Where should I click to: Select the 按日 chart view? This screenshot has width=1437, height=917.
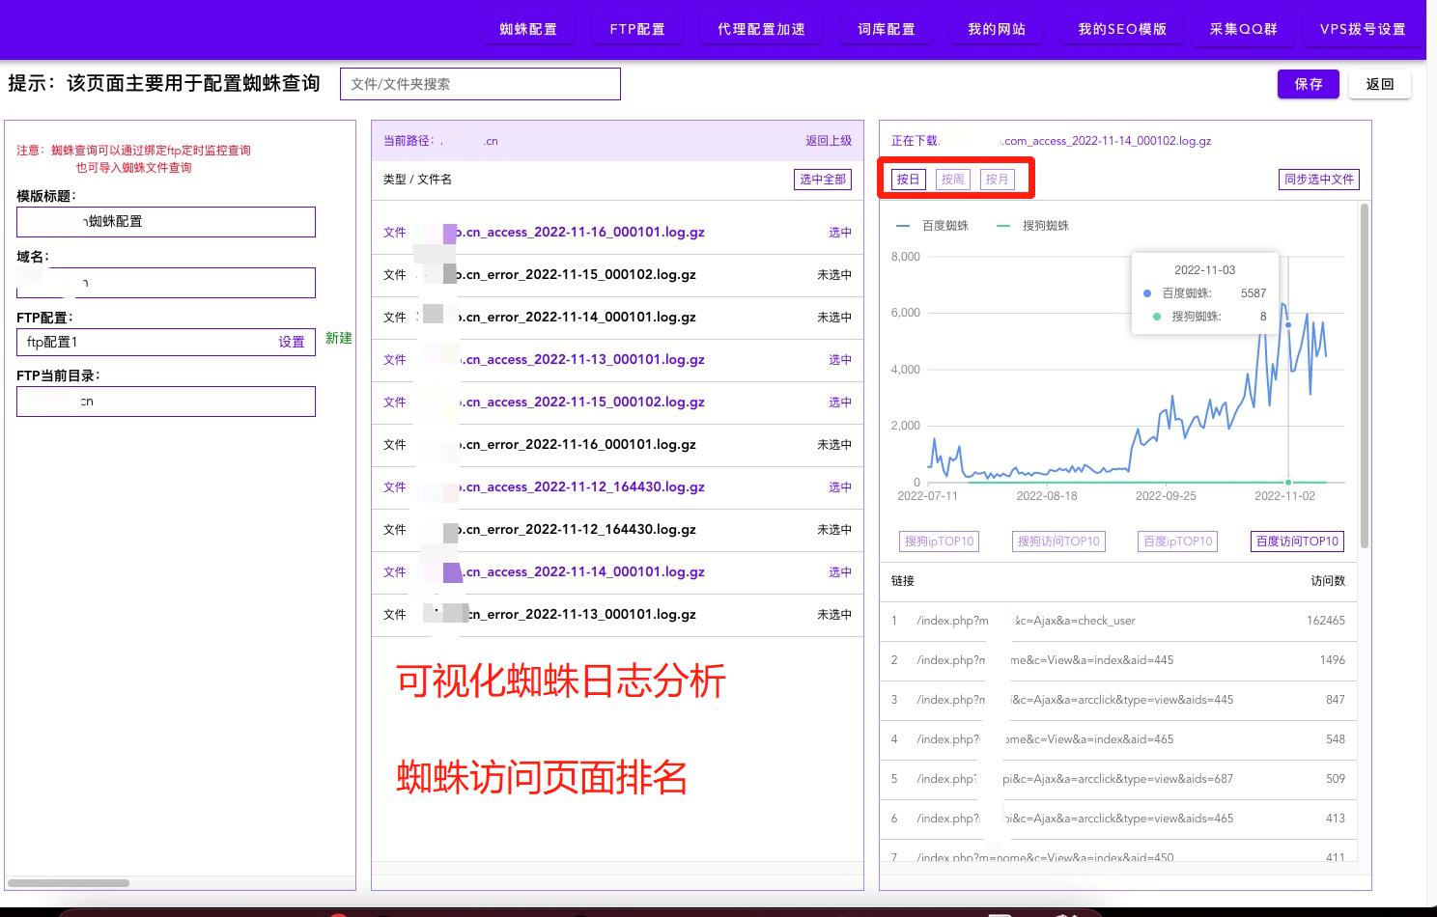tap(907, 179)
